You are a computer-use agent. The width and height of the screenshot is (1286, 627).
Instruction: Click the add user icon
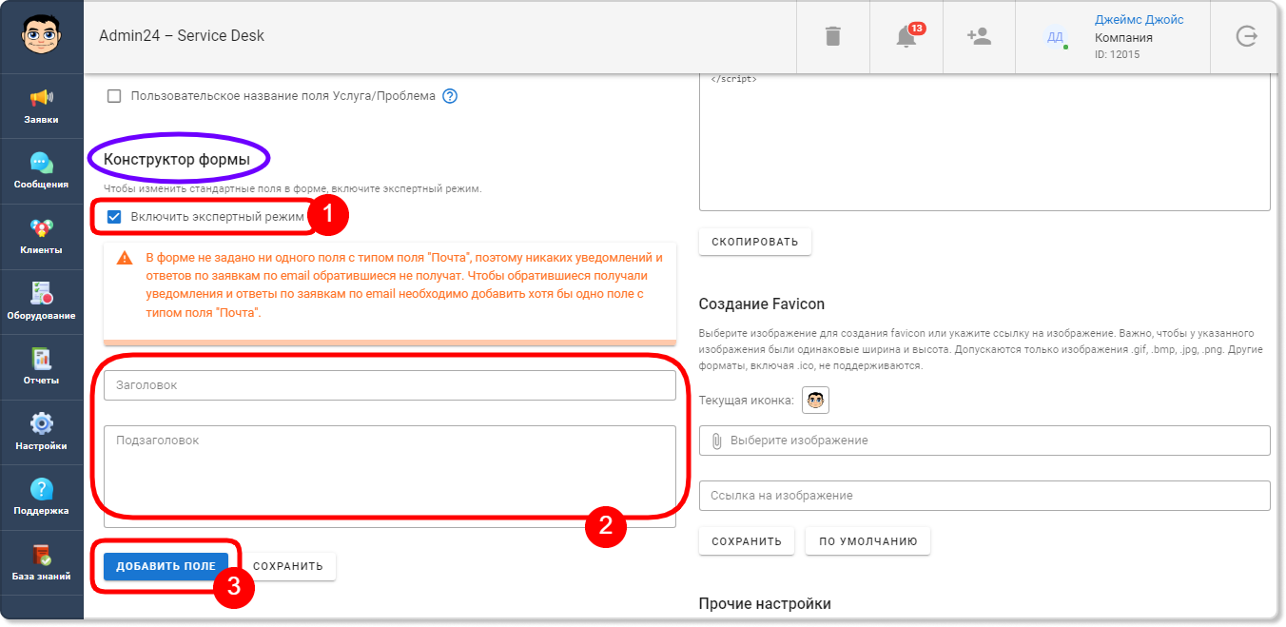979,36
